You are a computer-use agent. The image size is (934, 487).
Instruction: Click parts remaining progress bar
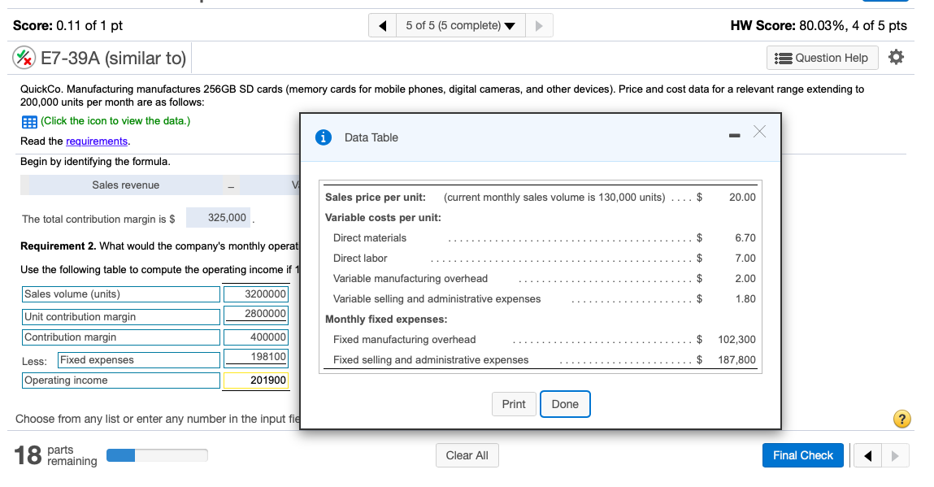point(157,455)
